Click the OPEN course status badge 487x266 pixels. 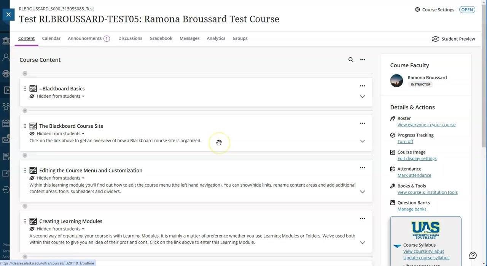(x=467, y=10)
